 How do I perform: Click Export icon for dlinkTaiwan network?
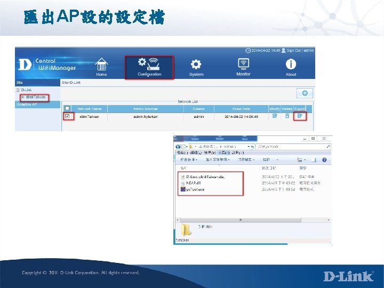point(300,116)
